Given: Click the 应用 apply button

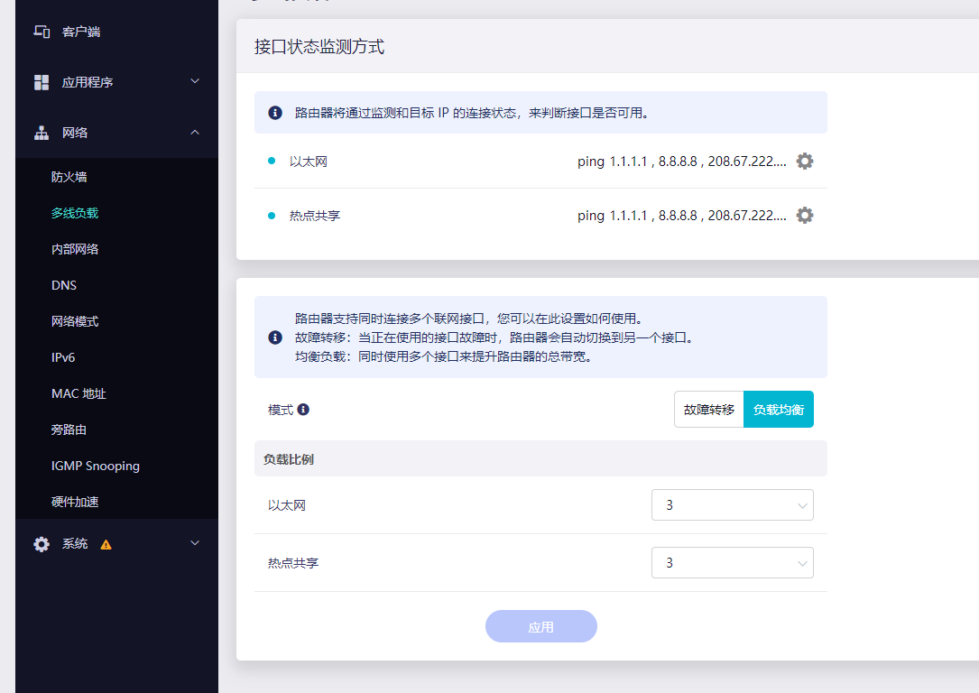Looking at the screenshot, I should pos(540,626).
